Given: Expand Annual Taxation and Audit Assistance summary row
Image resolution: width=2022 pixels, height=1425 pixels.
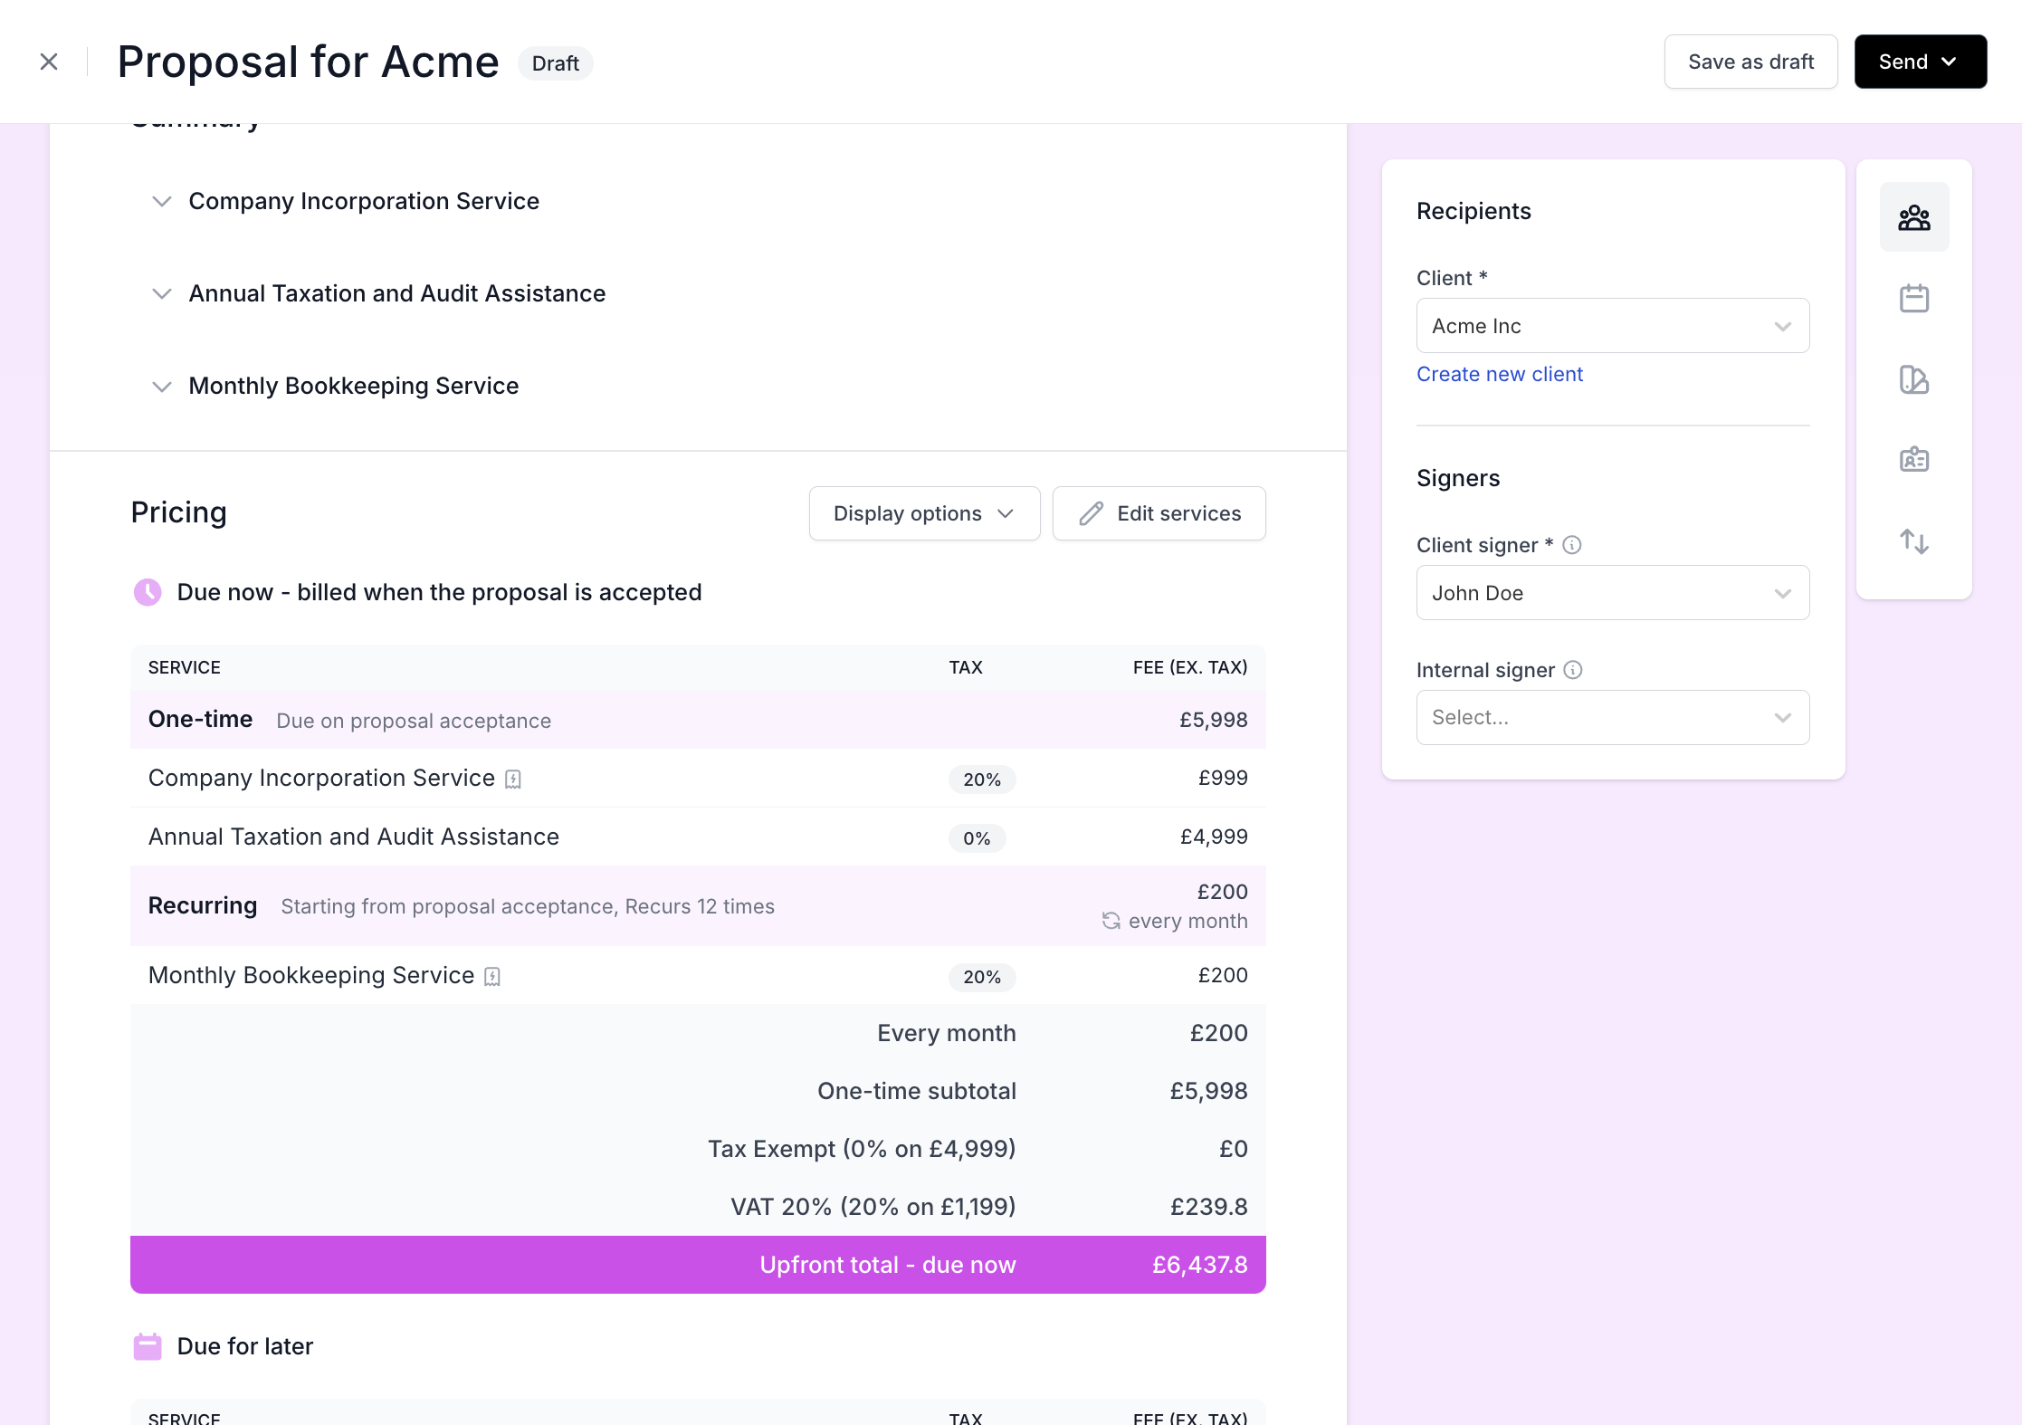Looking at the screenshot, I should [x=161, y=293].
